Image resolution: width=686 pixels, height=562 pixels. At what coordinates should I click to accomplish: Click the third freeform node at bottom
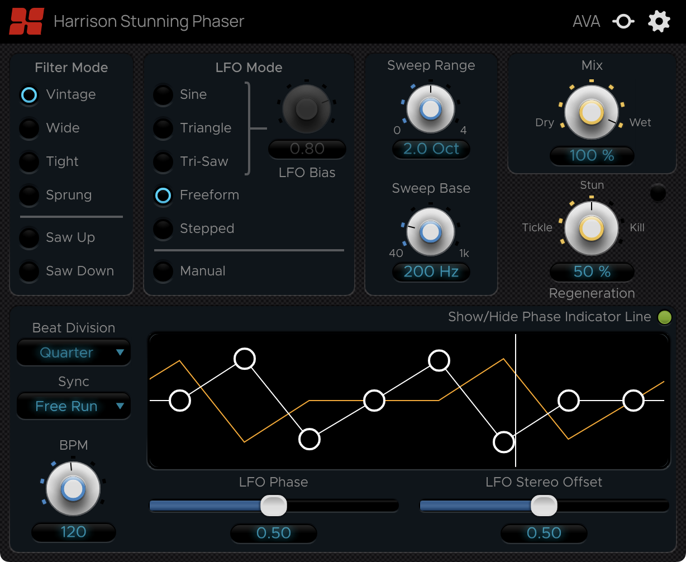(x=309, y=440)
